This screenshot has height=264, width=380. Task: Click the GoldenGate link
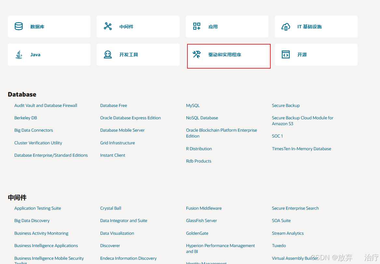click(x=197, y=233)
